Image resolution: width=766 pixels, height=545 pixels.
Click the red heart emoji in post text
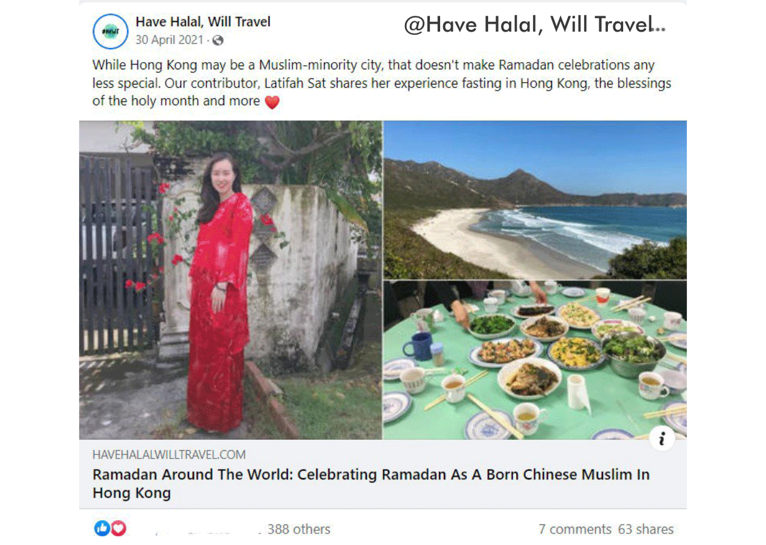pyautogui.click(x=272, y=102)
